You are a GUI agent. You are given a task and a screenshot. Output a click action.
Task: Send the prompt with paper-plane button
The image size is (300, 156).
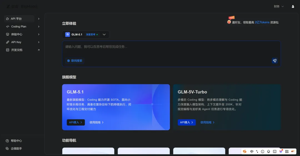point(274,61)
